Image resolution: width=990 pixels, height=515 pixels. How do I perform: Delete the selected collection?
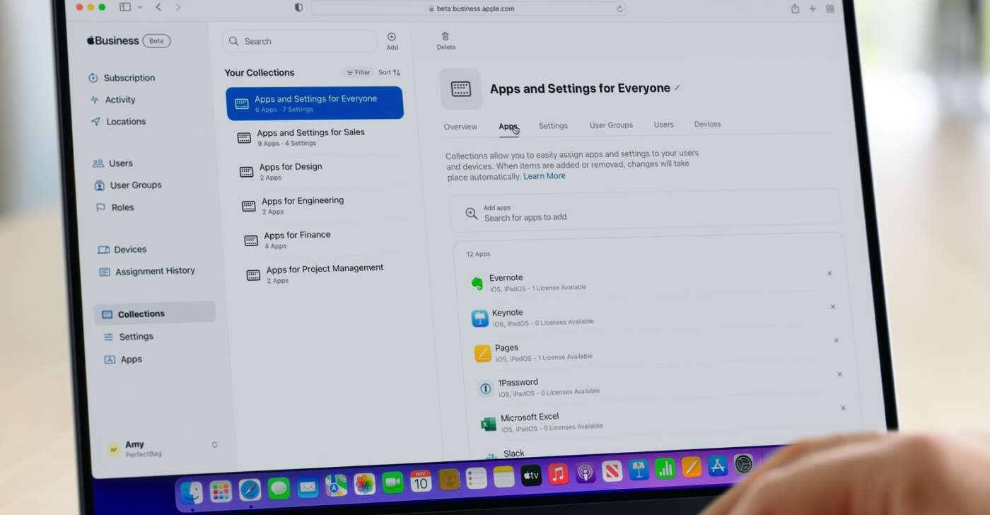click(x=445, y=41)
